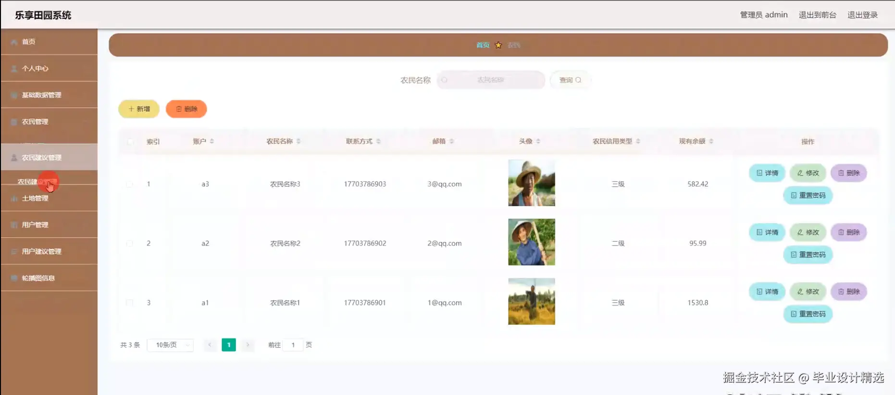Focus the 前往 page number field
Viewport: 895px width, 395px height.
click(x=293, y=345)
